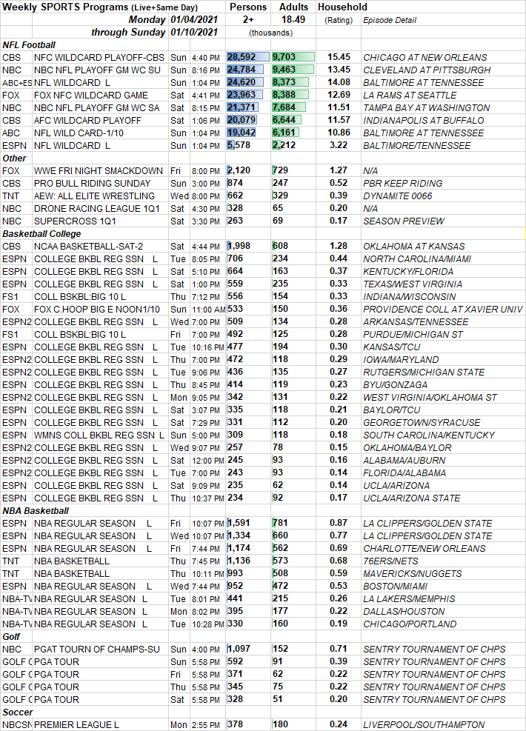Select the 'Persons' column header
526x731 pixels.
click(248, 7)
